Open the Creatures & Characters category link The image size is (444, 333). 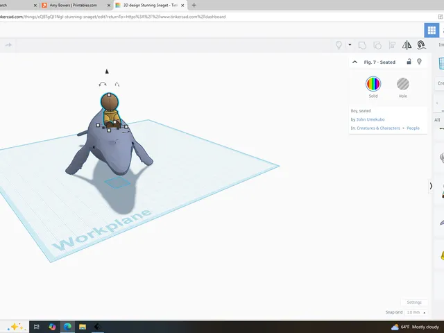click(378, 128)
